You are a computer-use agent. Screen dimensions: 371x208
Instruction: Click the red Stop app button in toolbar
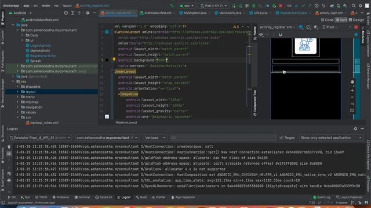[281, 6]
